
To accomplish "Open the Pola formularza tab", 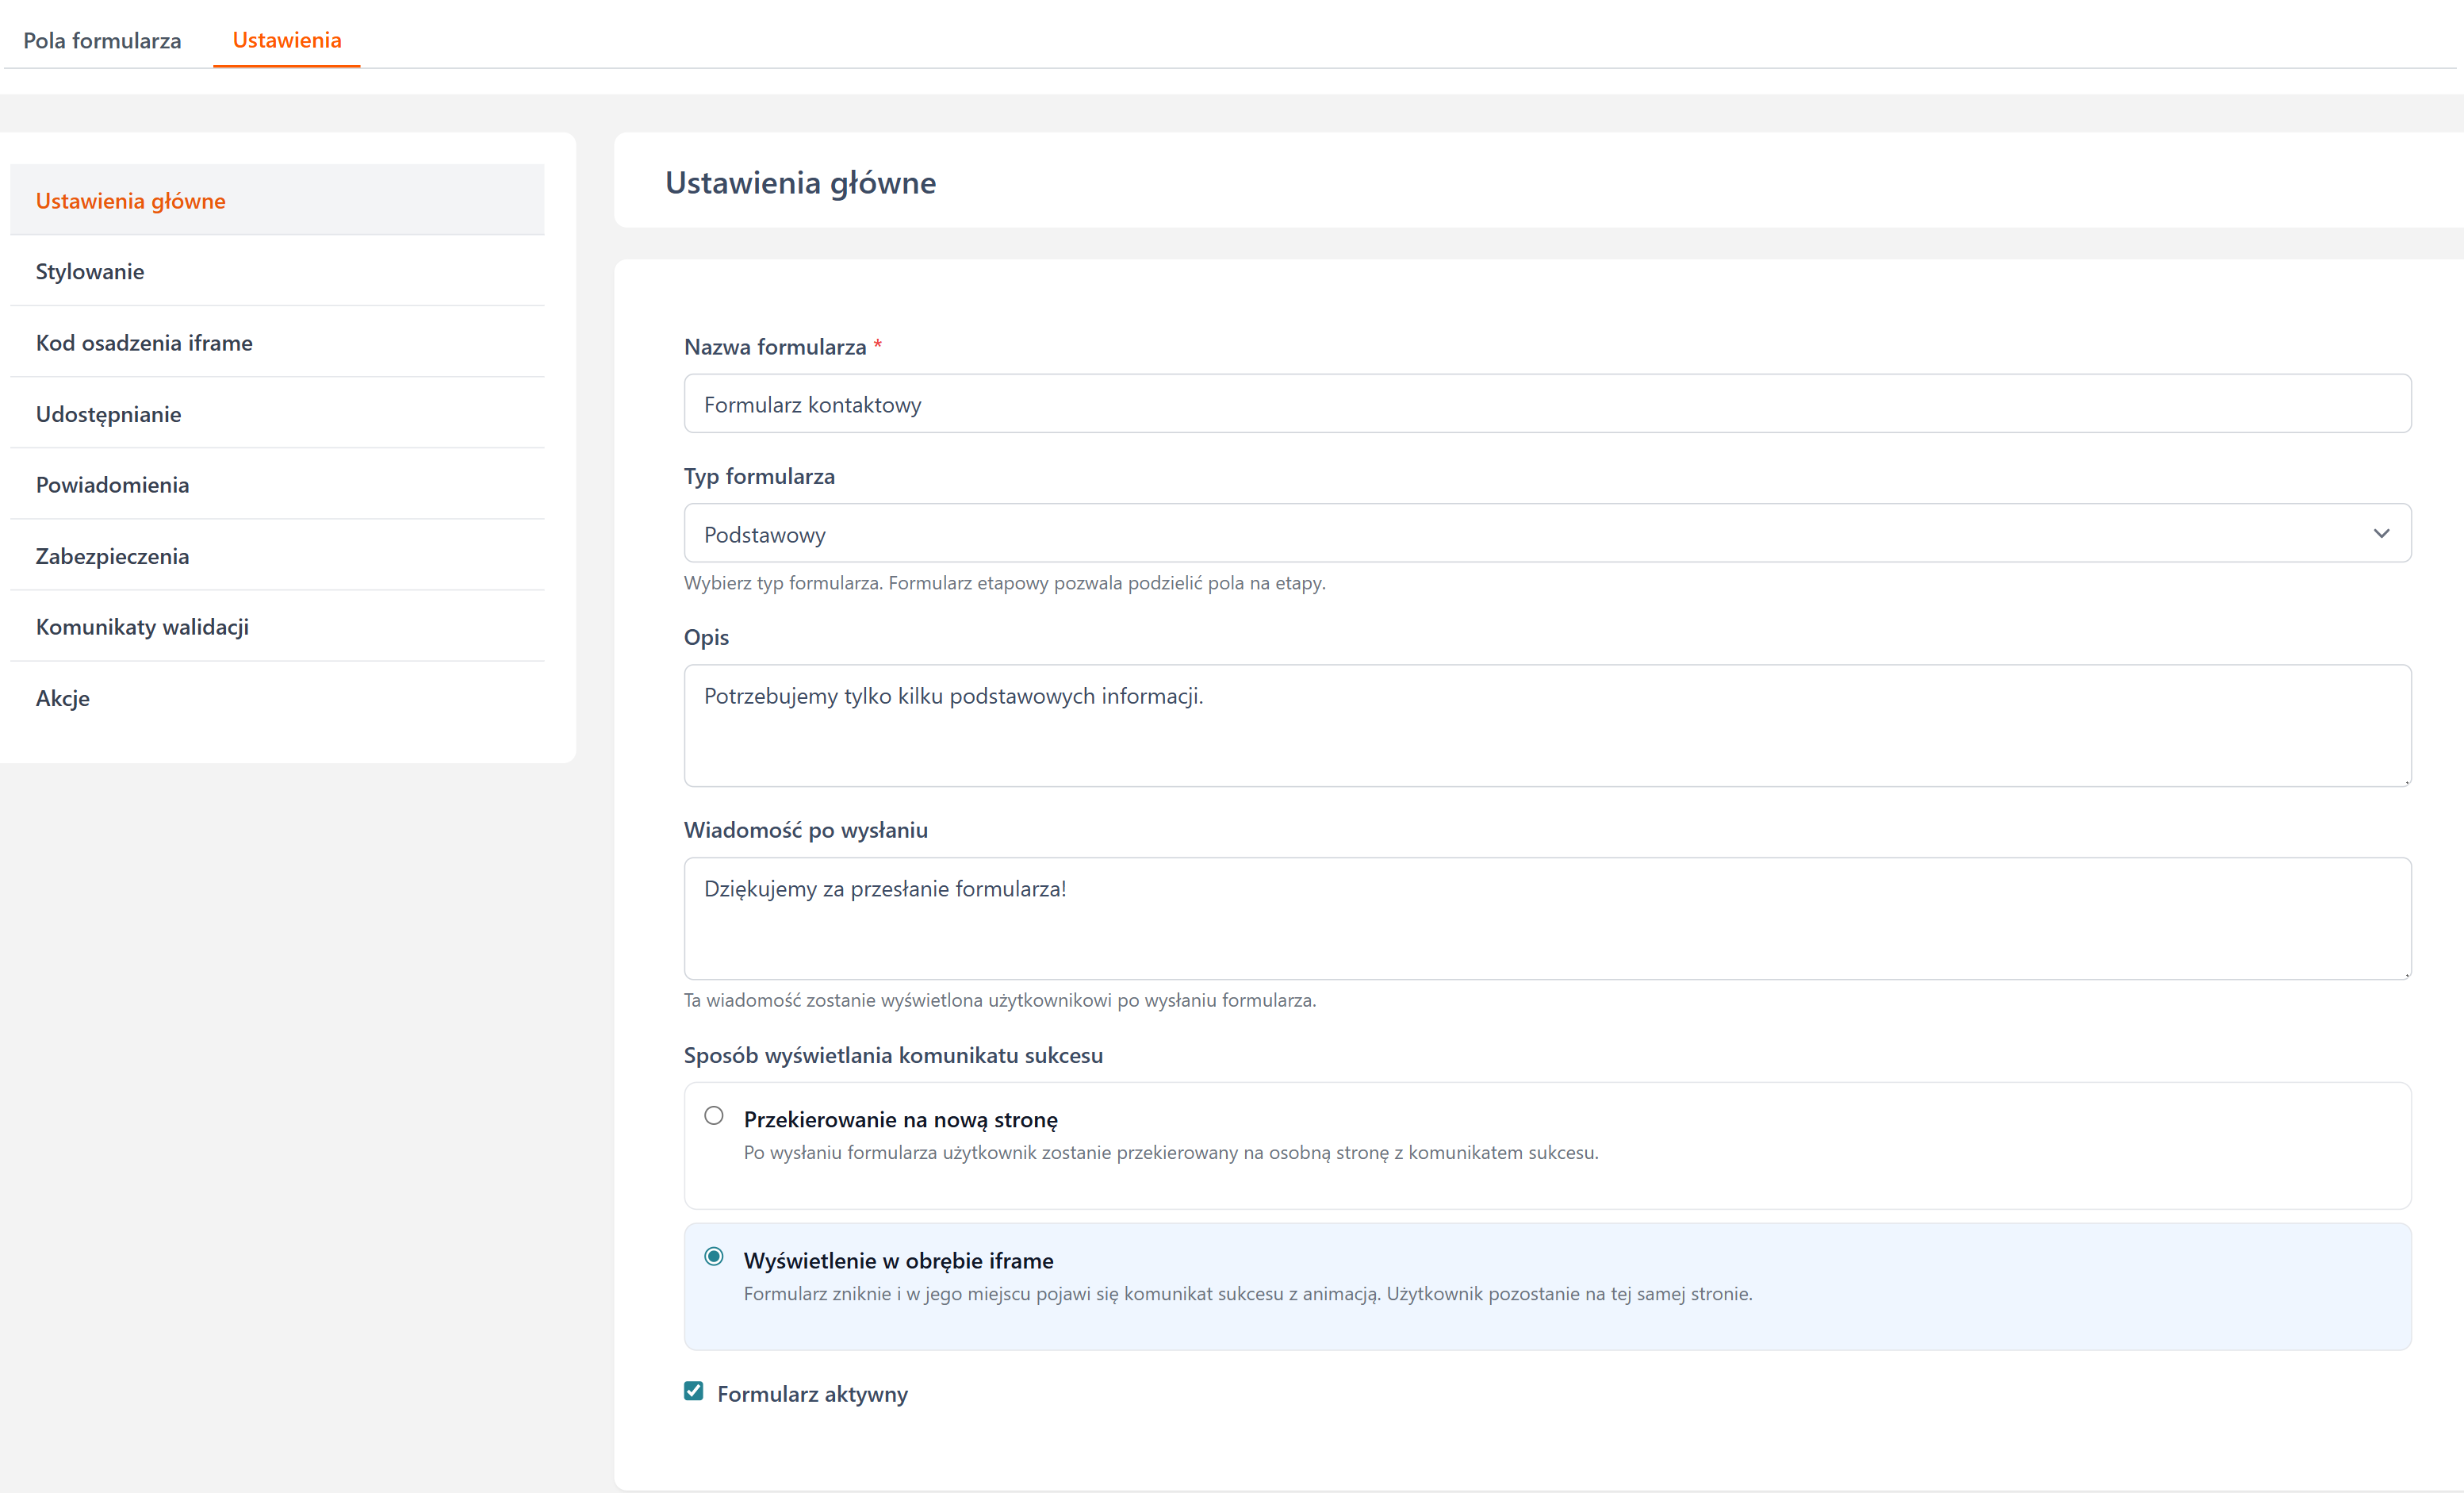I will [x=102, y=40].
